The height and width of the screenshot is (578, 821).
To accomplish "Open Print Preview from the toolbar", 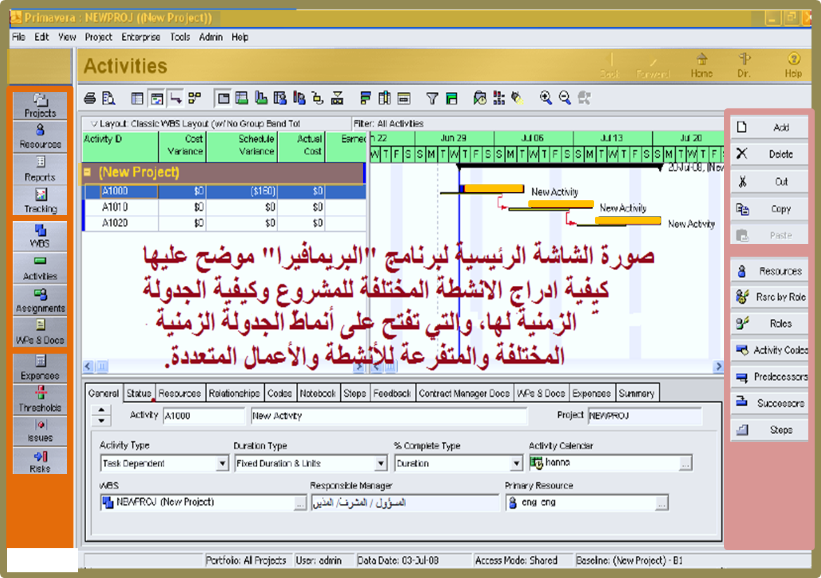I will click(108, 98).
